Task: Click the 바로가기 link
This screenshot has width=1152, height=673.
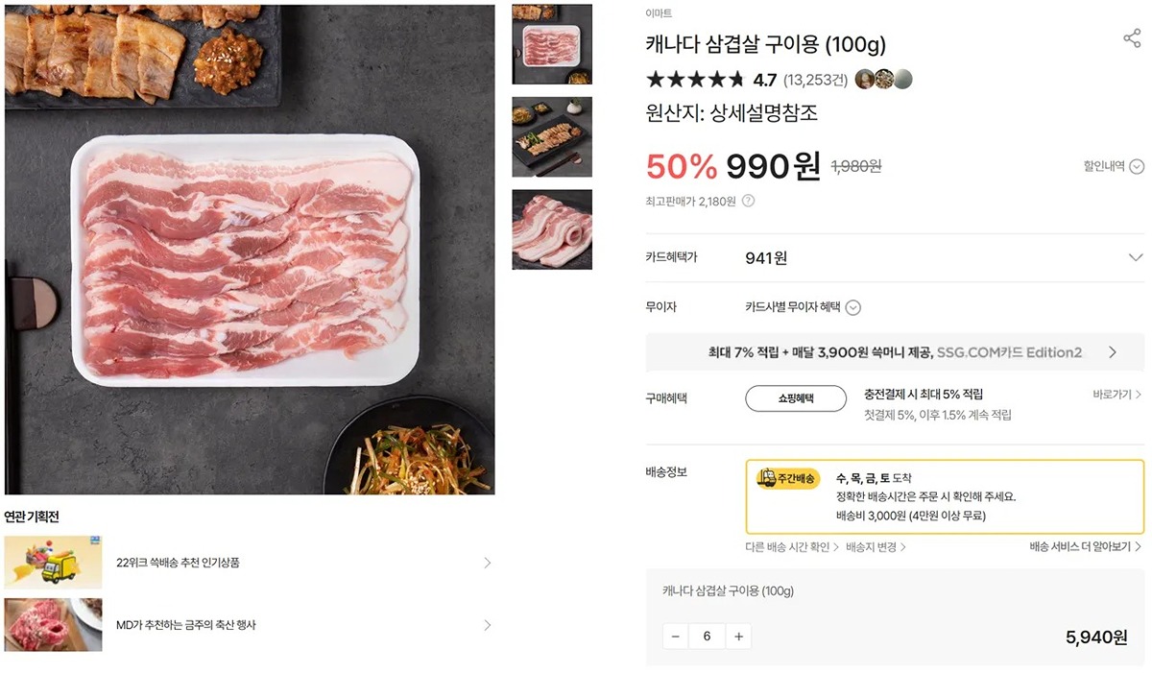Action: [1116, 395]
